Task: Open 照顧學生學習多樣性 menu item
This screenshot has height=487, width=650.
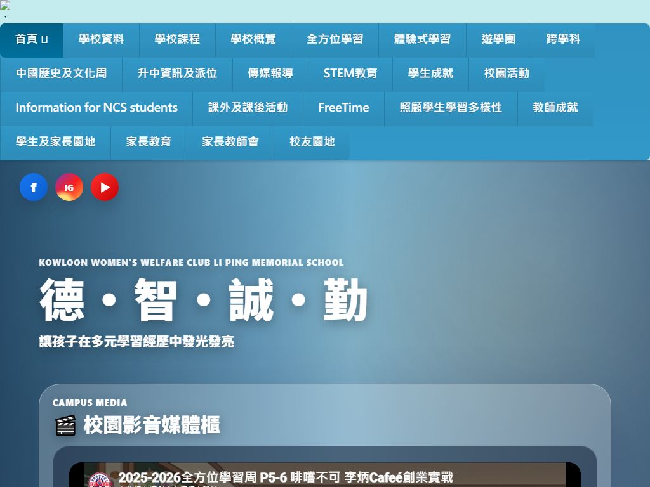Action: pyautogui.click(x=451, y=108)
